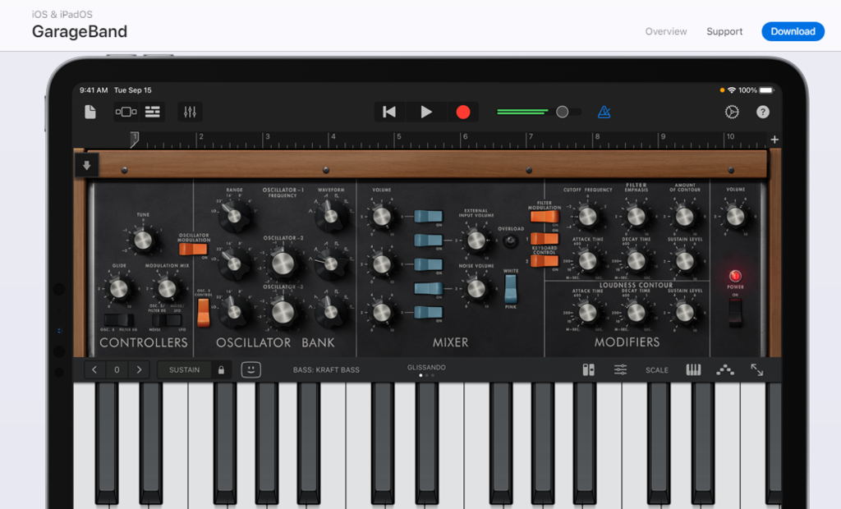Viewport: 841px width, 509px height.
Task: Lock the Sustain control
Action: point(221,369)
